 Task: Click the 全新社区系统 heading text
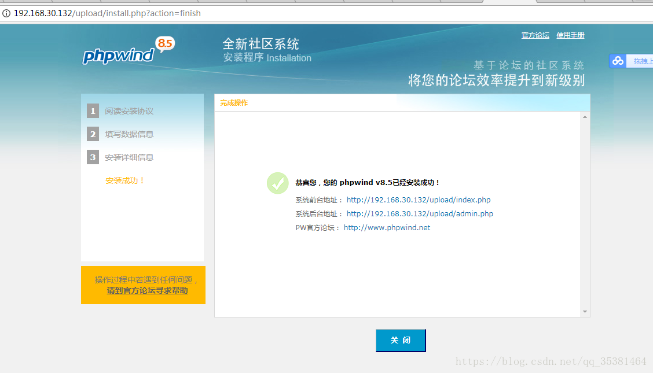261,44
